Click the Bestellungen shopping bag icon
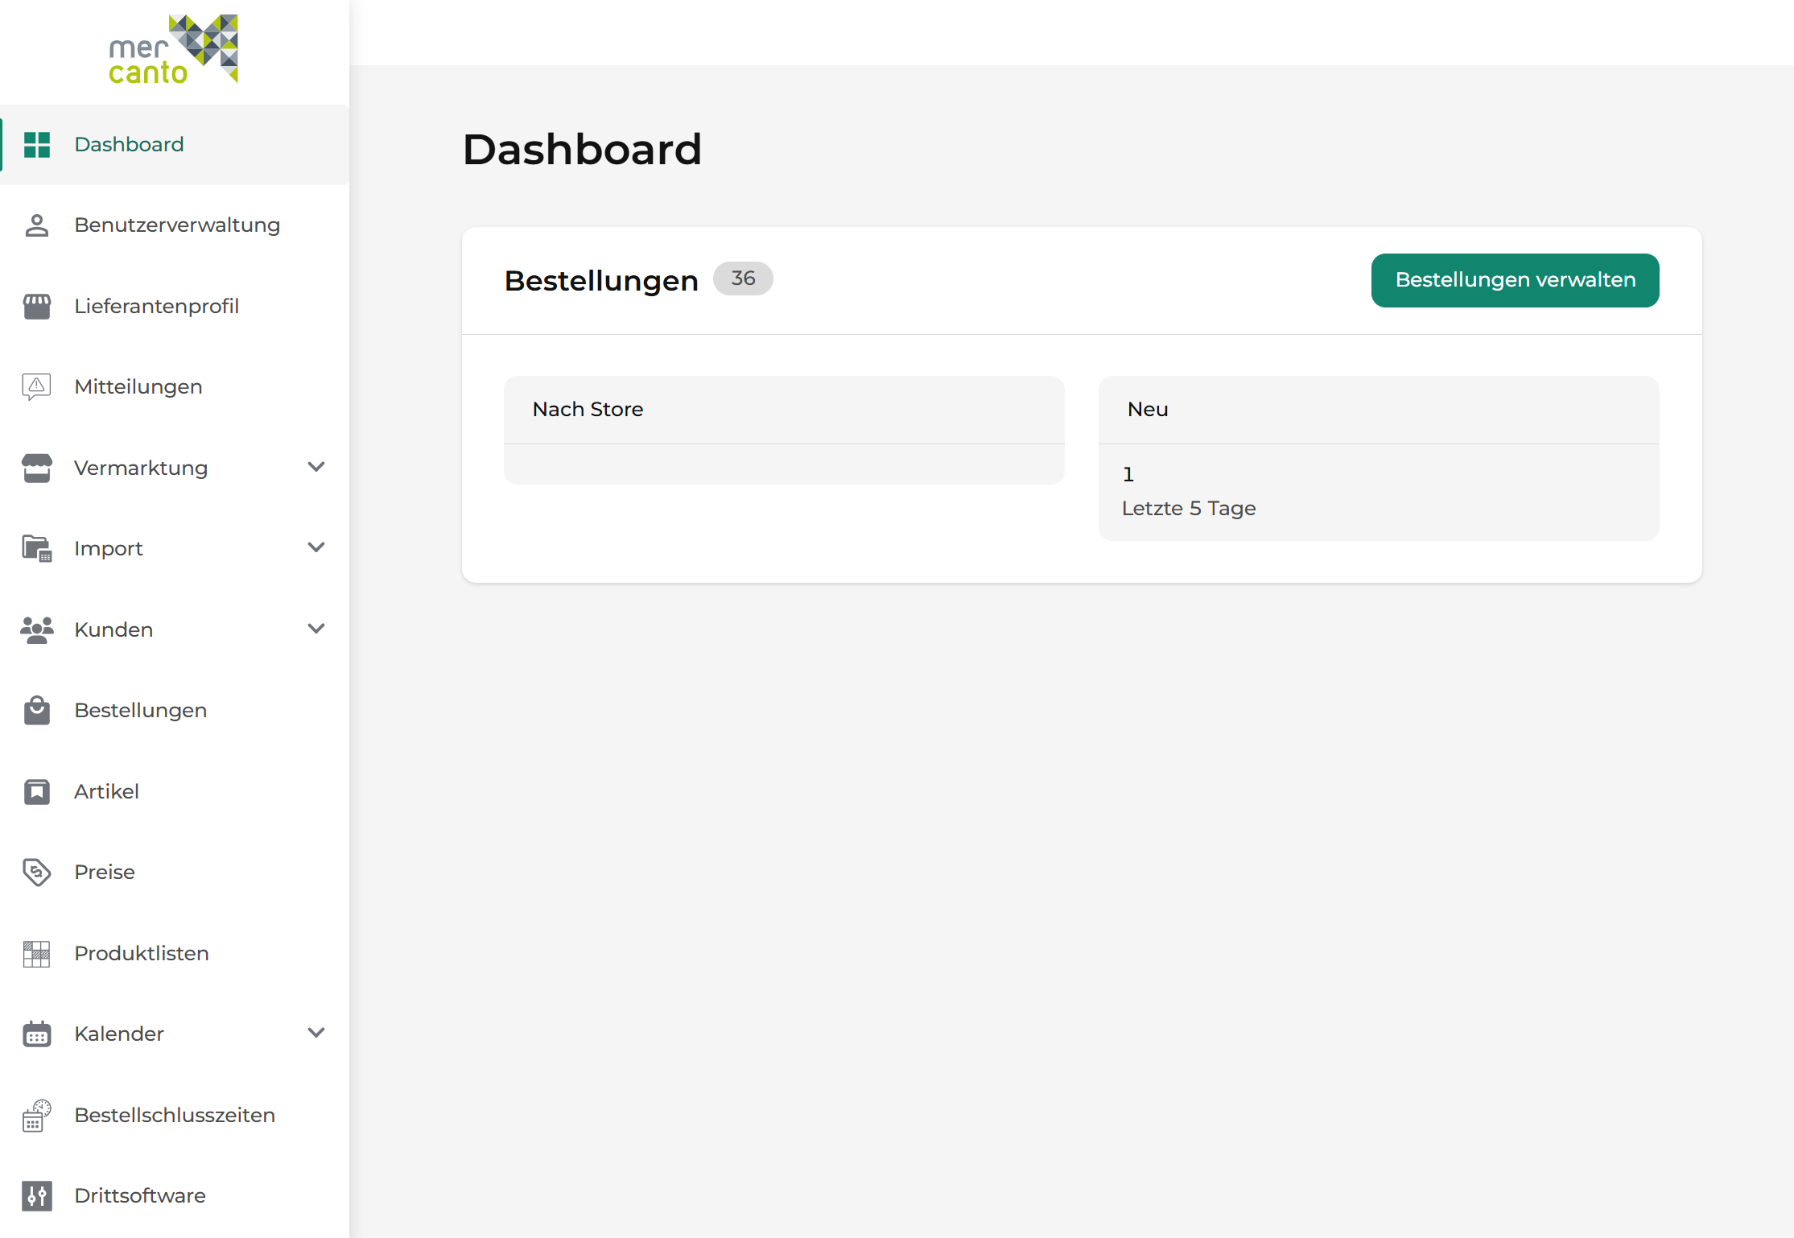Image resolution: width=1794 pixels, height=1238 pixels. (37, 711)
